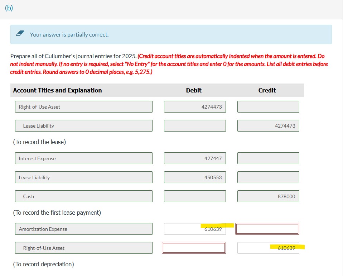Click the '(b)' part label
This screenshot has width=343, height=276.
9,8
